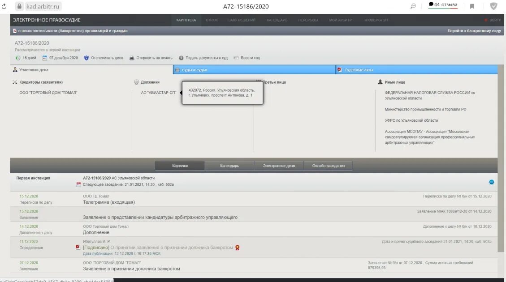
Task: Open the Календарь view tab below participants
Action: tap(229, 166)
